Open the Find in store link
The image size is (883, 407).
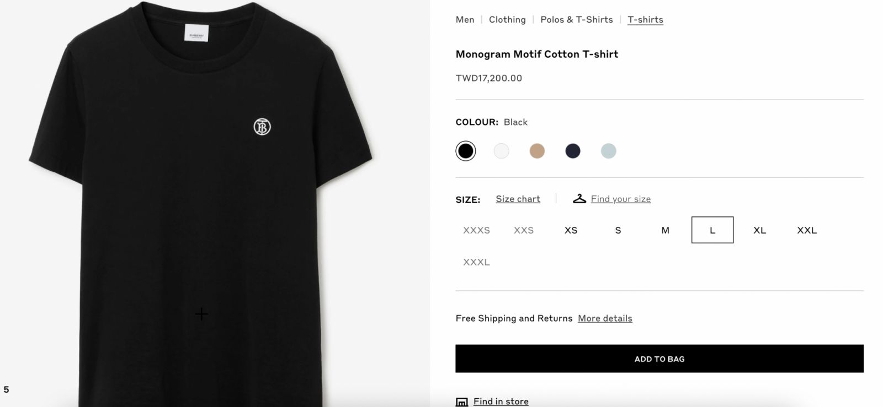(501, 401)
